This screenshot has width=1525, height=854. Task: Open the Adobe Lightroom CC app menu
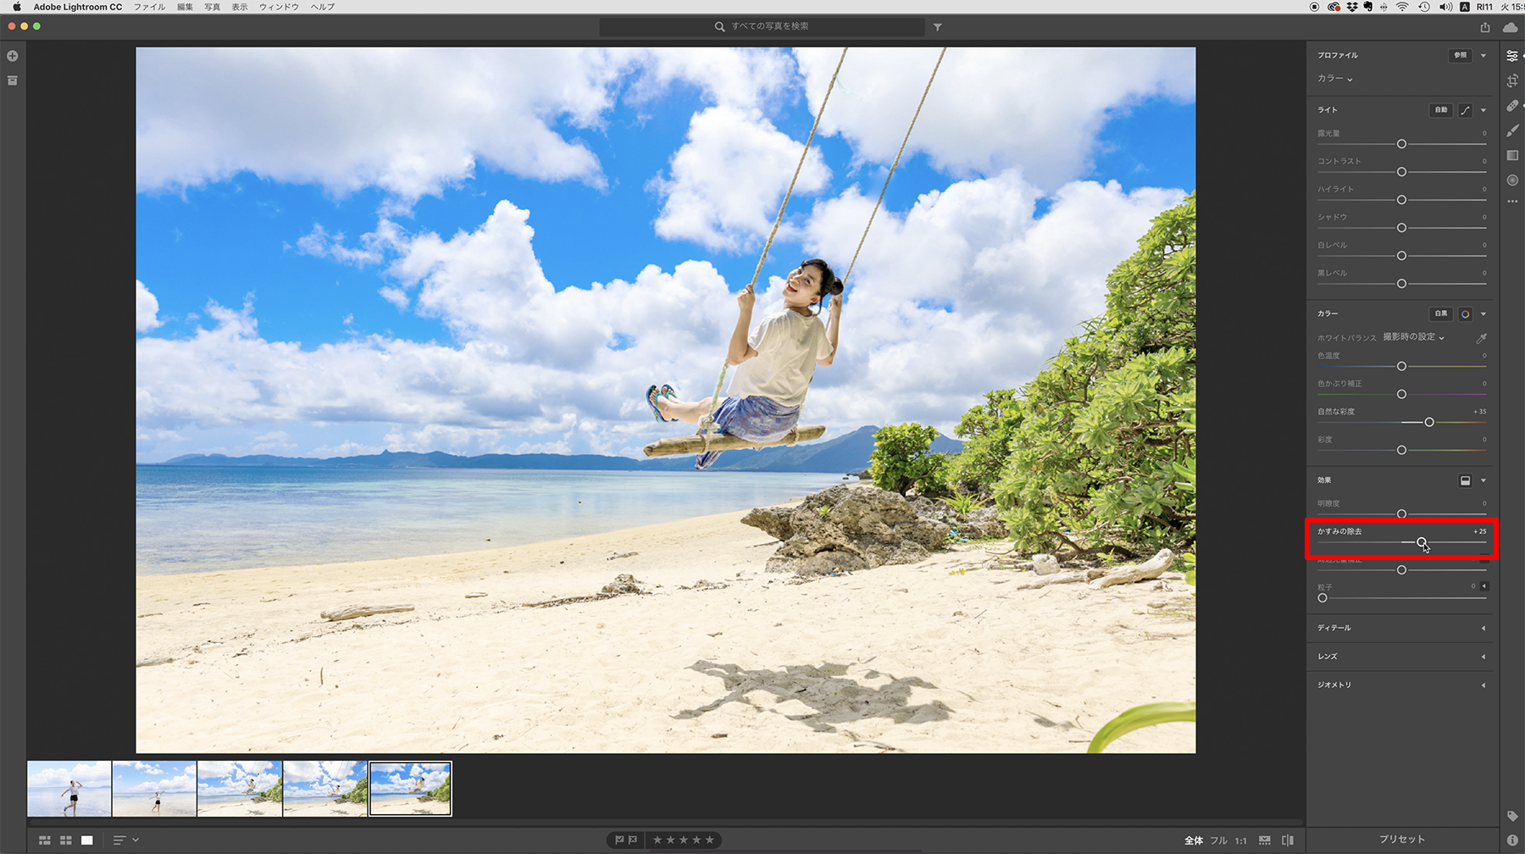[x=78, y=7]
